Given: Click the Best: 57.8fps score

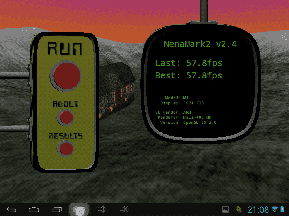Looking at the screenshot, I should tap(189, 76).
